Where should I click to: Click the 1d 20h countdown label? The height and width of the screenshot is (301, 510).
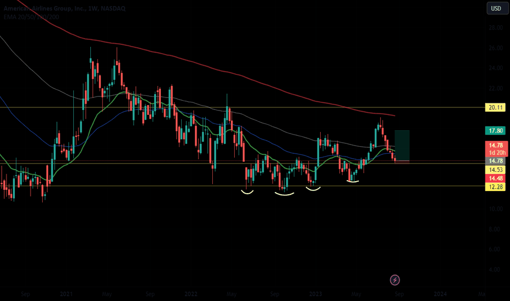(x=497, y=153)
